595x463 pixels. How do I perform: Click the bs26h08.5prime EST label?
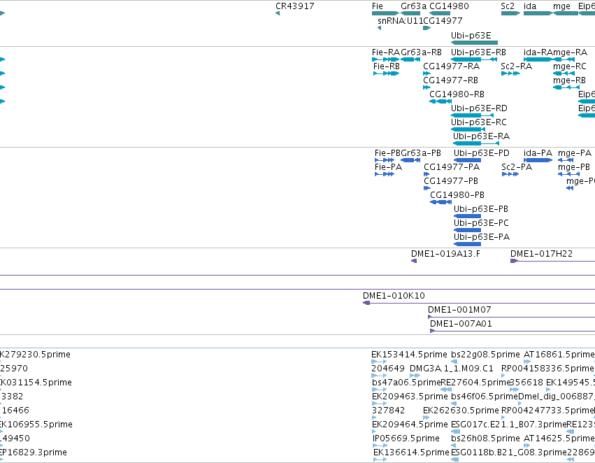[x=485, y=439]
